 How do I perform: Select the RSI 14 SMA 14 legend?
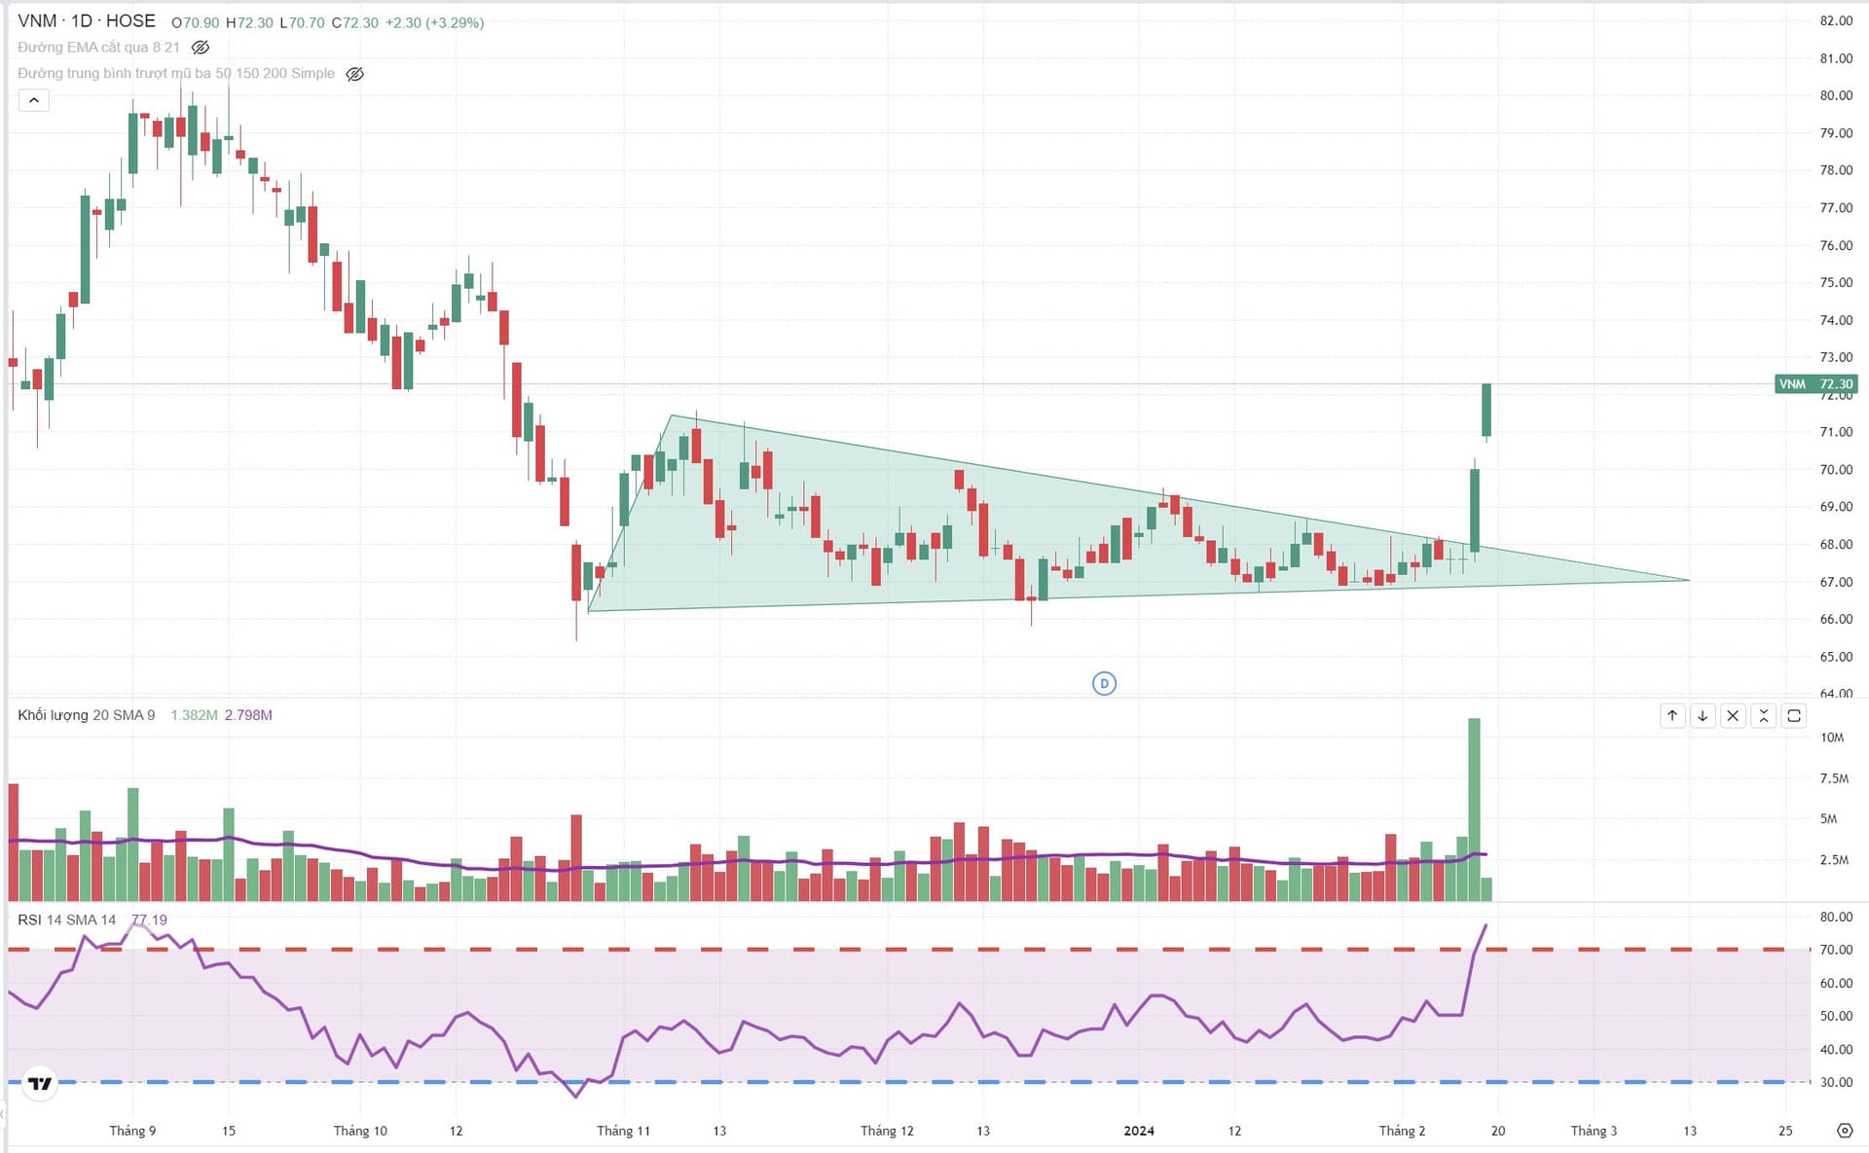[x=66, y=920]
